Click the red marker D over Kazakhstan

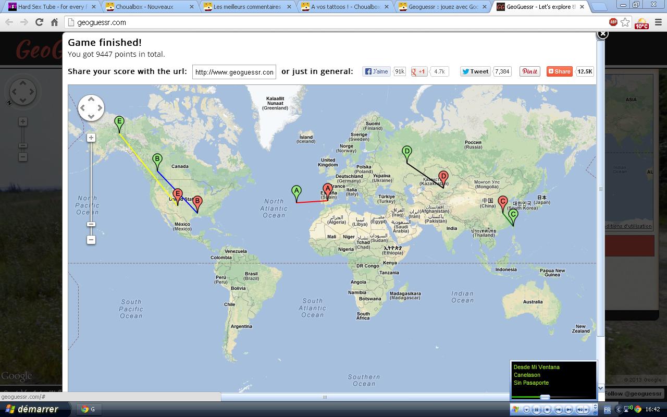pos(443,177)
